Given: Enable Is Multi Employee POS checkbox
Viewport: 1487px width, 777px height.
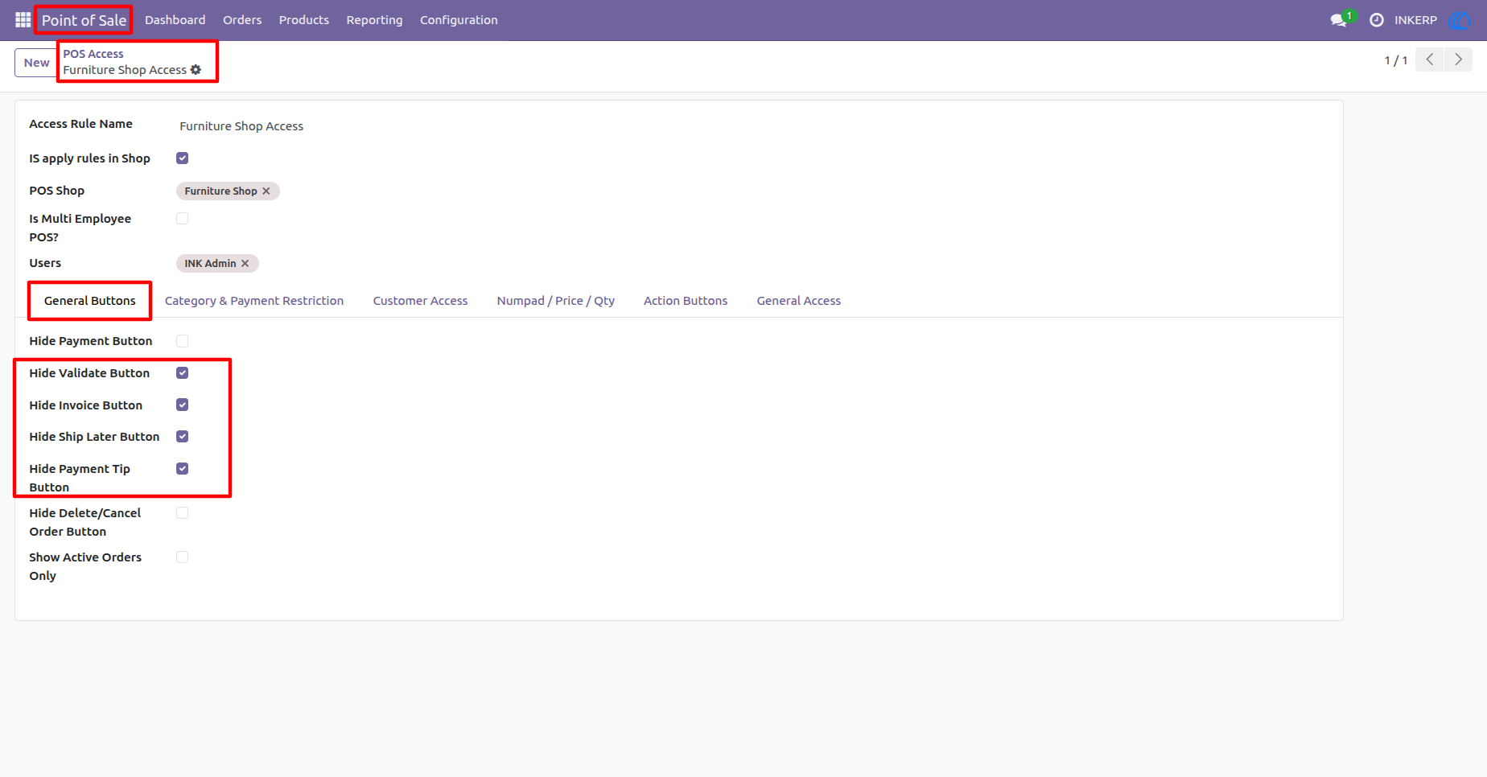Looking at the screenshot, I should click(183, 219).
